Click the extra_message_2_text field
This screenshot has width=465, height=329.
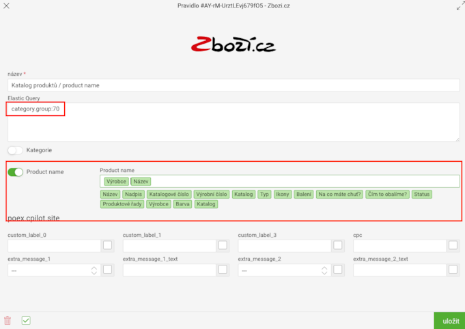[399, 270]
